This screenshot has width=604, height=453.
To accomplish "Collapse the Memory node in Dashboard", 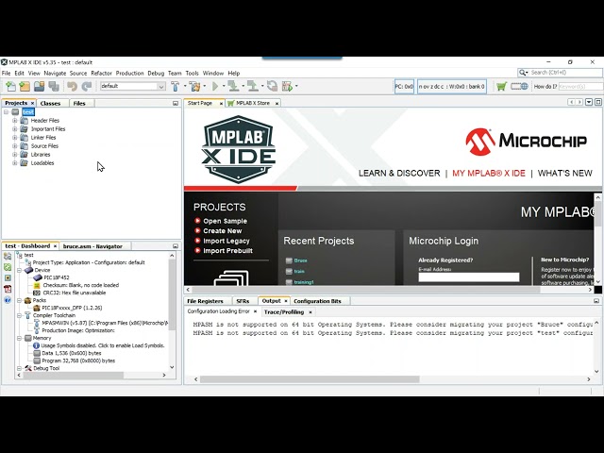I will point(19,338).
